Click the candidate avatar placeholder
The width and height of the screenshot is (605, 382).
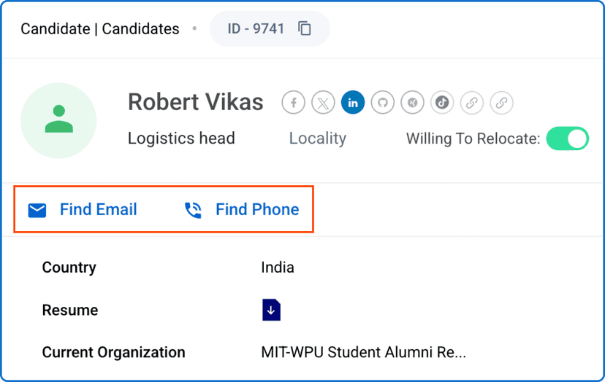(x=58, y=120)
